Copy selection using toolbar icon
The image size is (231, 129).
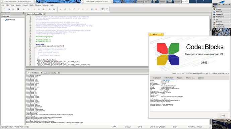point(39,9)
